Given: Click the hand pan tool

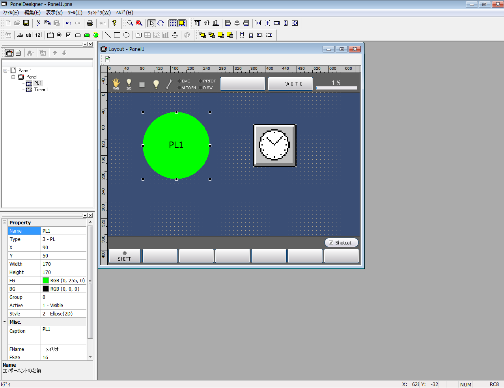Looking at the screenshot, I should (161, 23).
